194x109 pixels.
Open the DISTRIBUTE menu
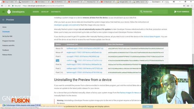click(x=56, y=12)
